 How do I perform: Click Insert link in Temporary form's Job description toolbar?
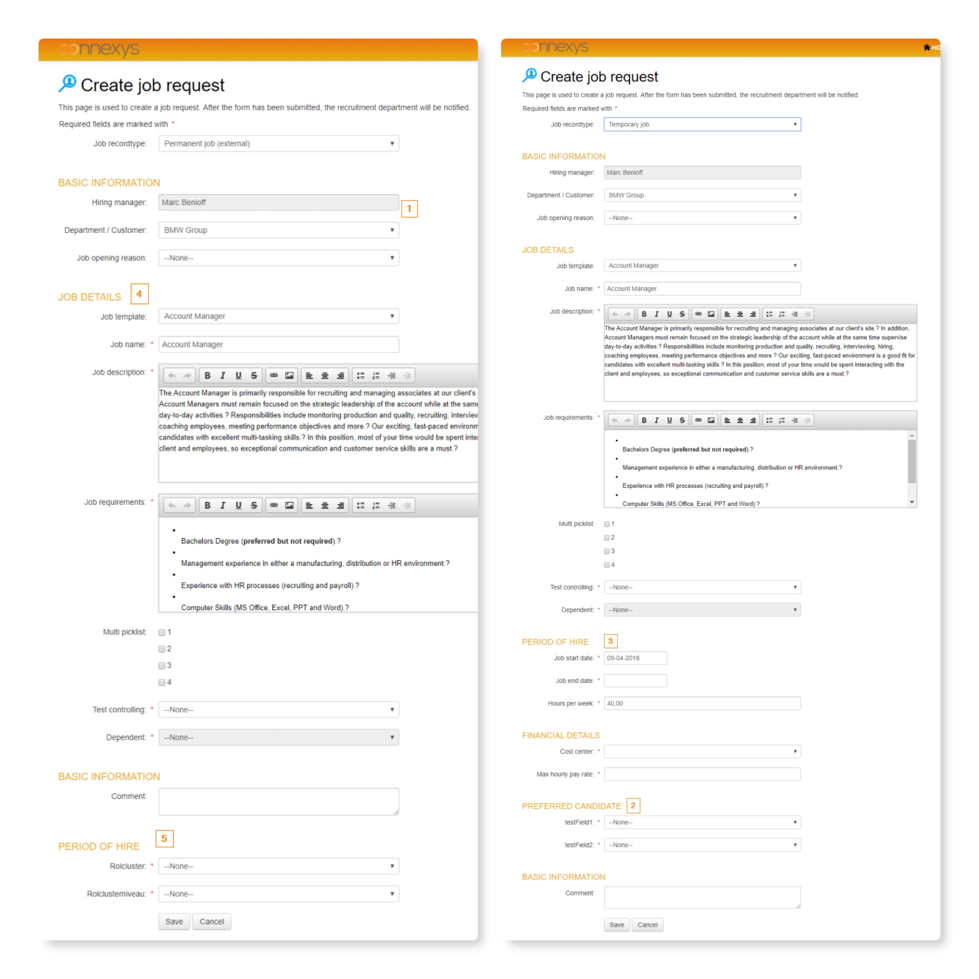[698, 314]
